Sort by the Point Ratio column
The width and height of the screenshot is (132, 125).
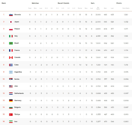pos(126,8)
